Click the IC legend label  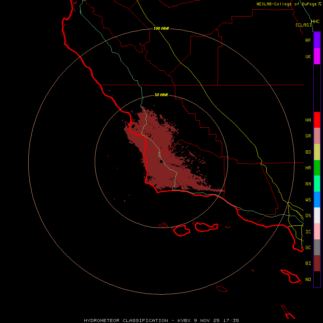(x=308, y=232)
